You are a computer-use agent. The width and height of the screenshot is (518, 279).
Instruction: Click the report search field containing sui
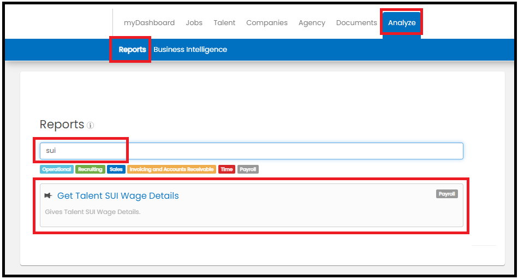pos(252,151)
